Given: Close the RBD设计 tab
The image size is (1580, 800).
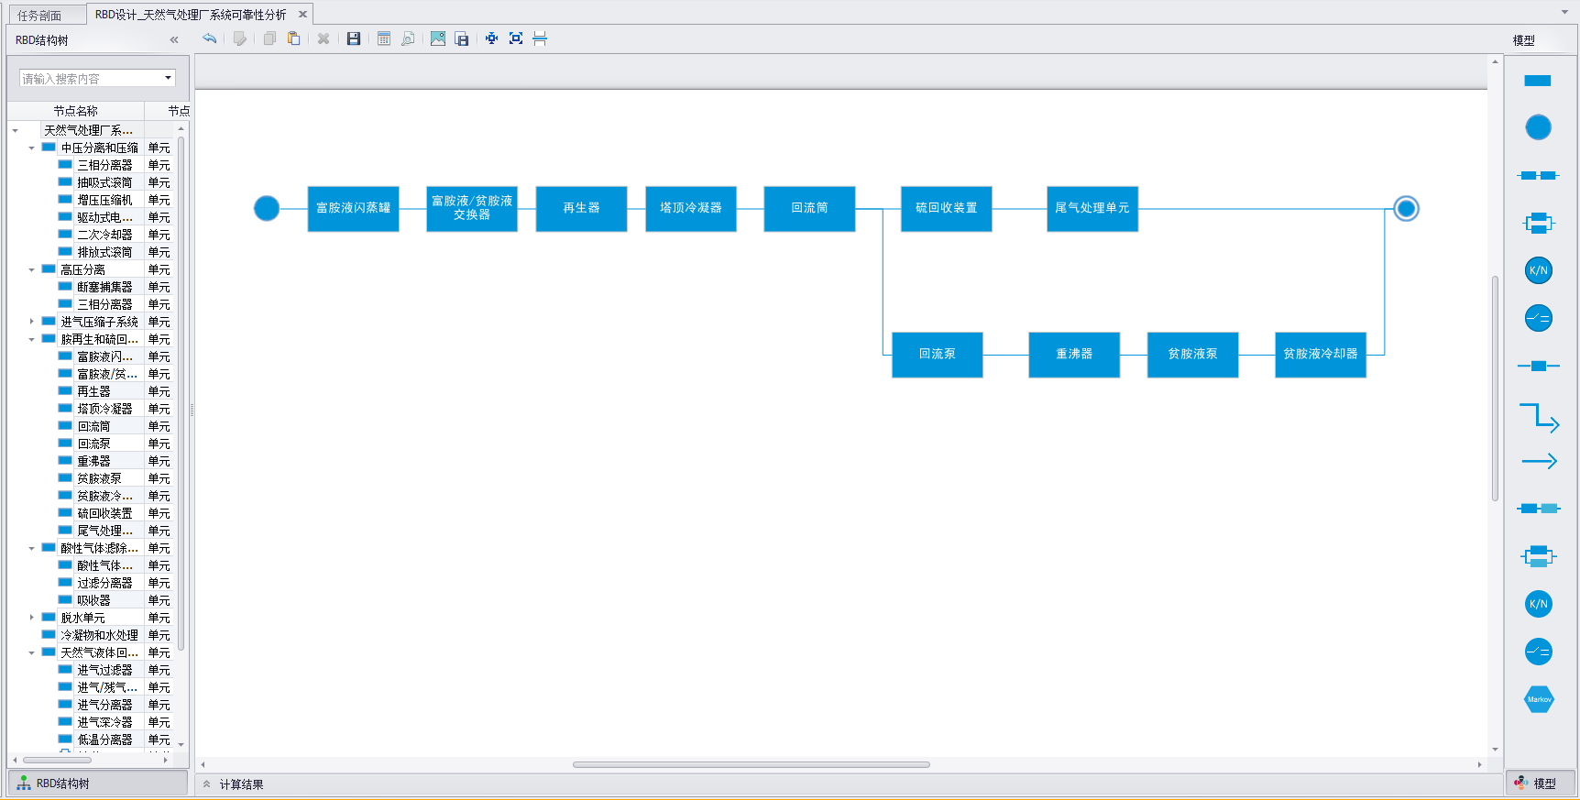Looking at the screenshot, I should [x=302, y=15].
